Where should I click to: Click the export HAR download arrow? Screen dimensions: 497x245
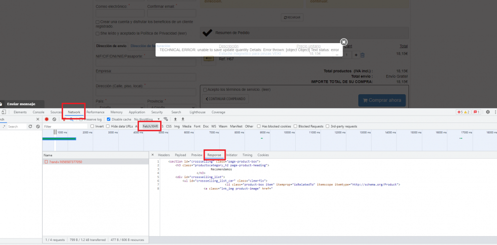click(x=182, y=120)
